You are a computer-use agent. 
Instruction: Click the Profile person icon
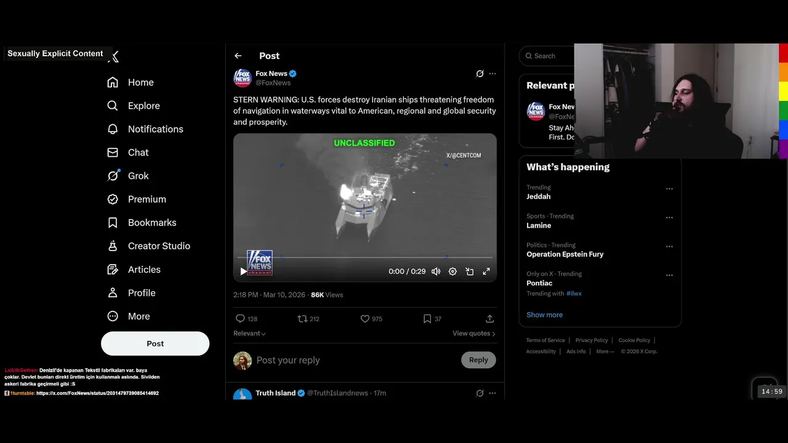tap(113, 293)
